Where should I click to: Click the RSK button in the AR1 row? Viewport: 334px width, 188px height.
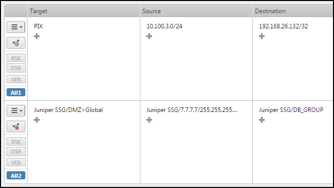[16, 58]
